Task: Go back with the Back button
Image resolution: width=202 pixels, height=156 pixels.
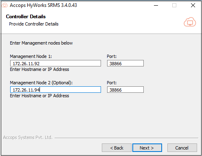Action: (x=116, y=148)
